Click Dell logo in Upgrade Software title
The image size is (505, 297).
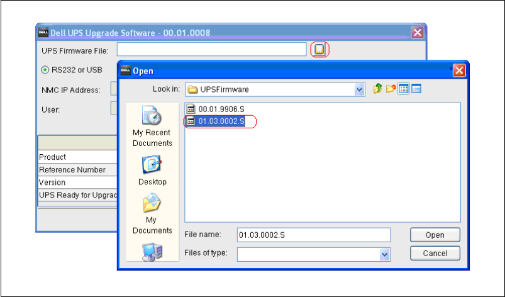[43, 32]
